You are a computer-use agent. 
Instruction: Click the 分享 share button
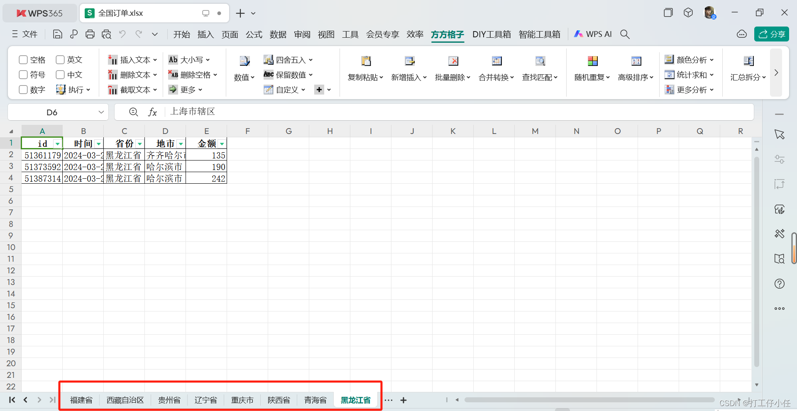point(771,34)
